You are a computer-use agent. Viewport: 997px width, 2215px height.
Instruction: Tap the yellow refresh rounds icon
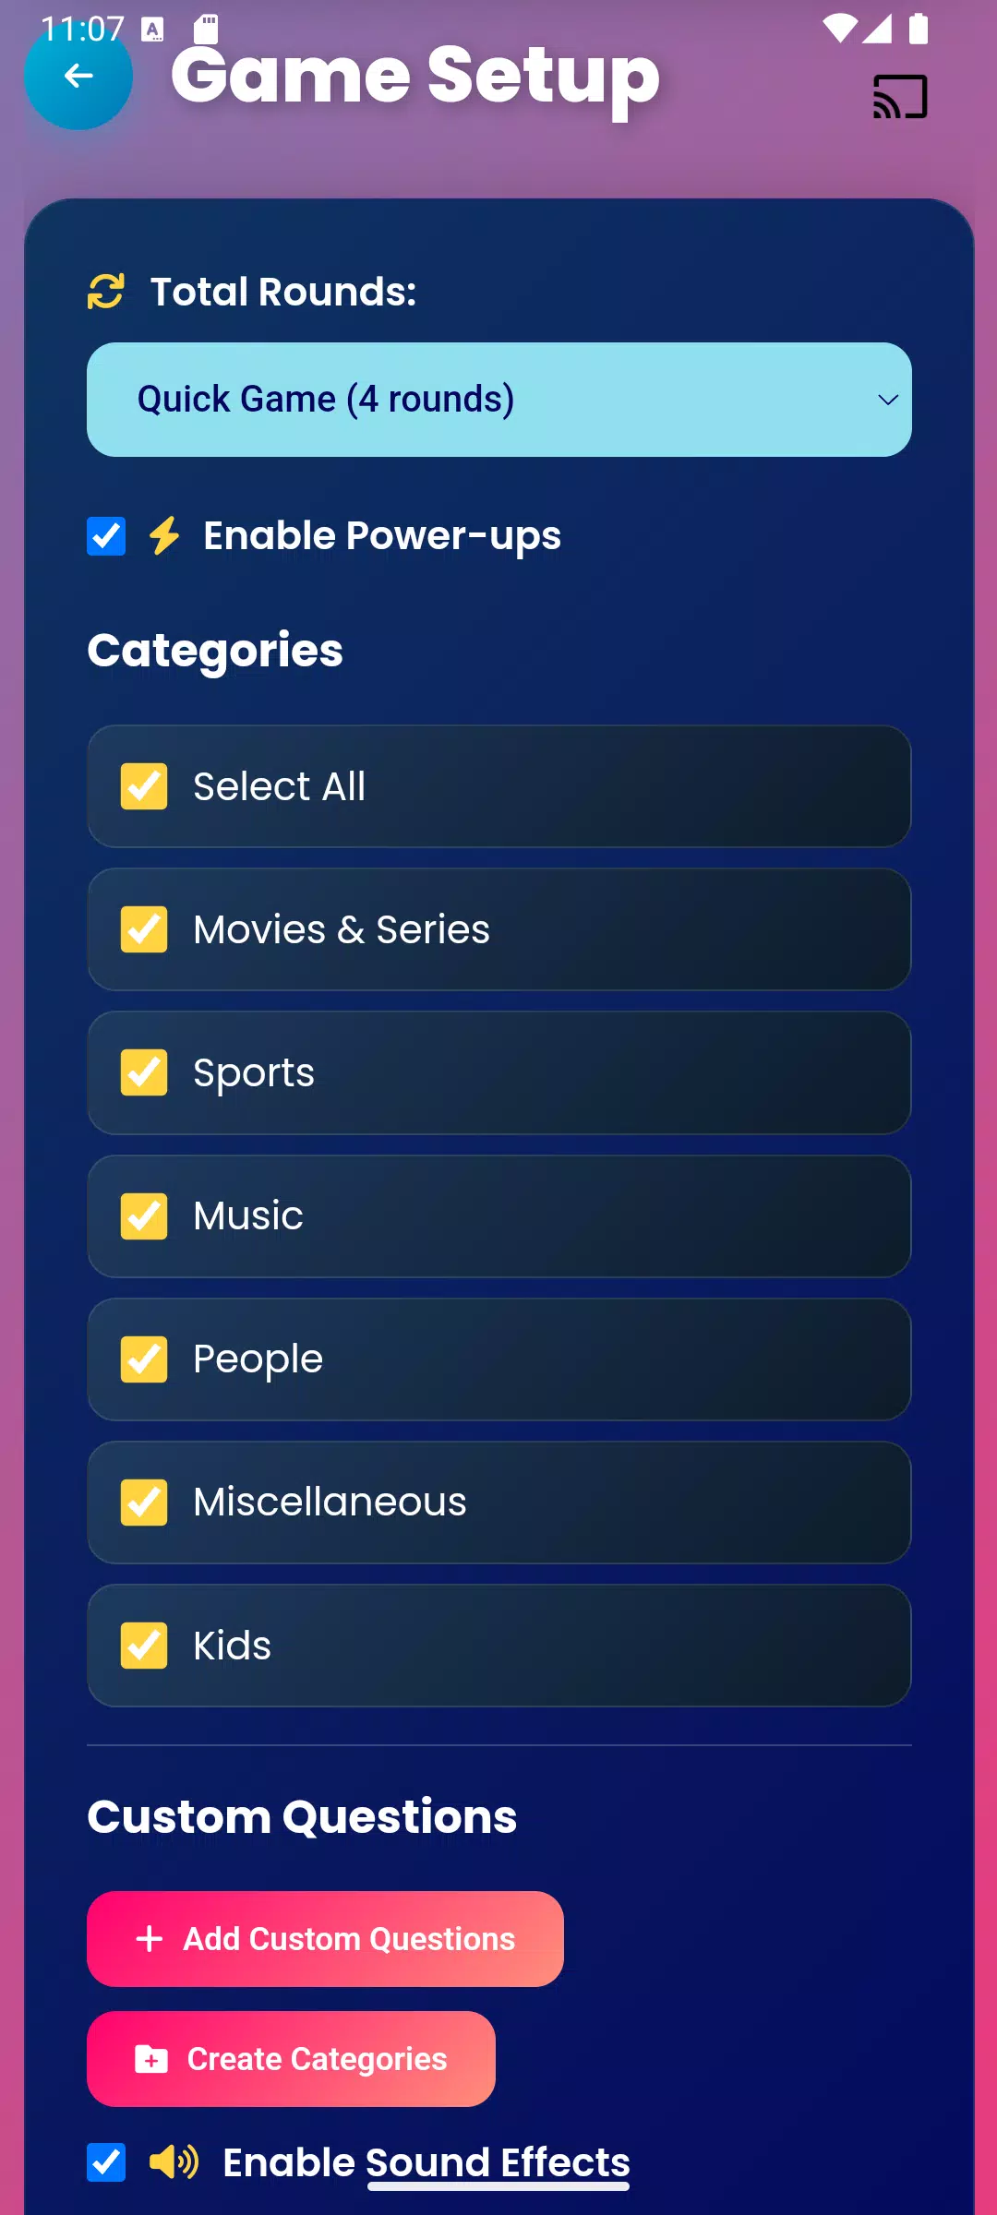click(x=106, y=292)
